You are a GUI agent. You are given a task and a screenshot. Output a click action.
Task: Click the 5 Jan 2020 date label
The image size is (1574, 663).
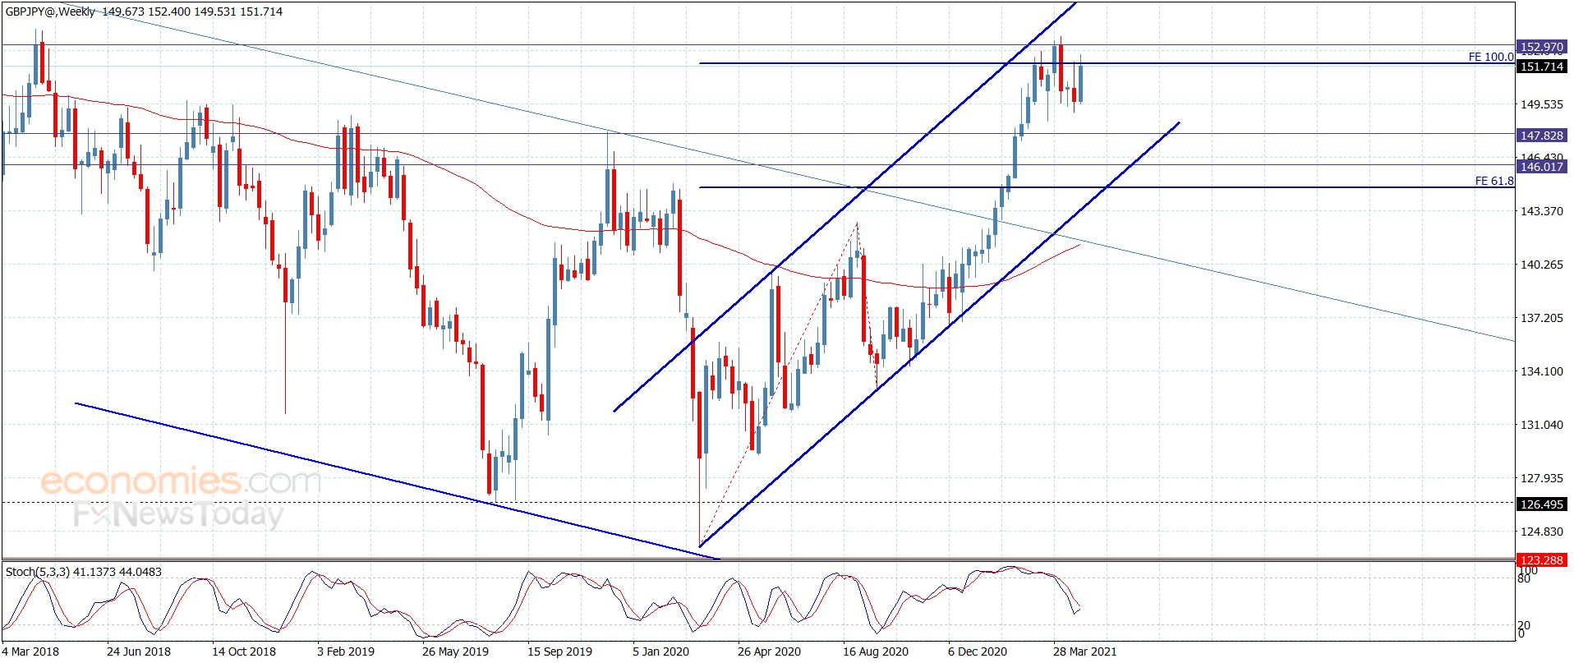click(x=660, y=651)
